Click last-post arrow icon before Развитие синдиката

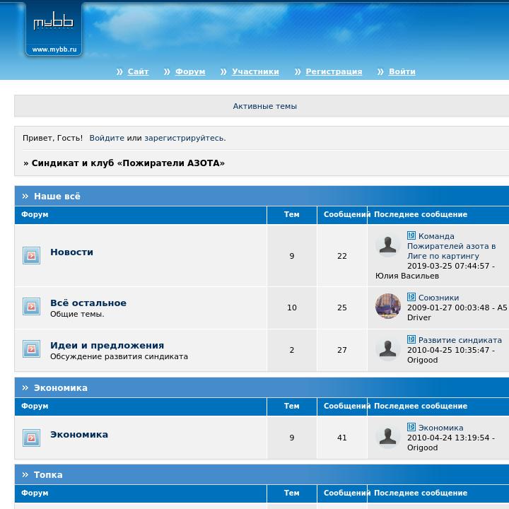click(x=411, y=339)
